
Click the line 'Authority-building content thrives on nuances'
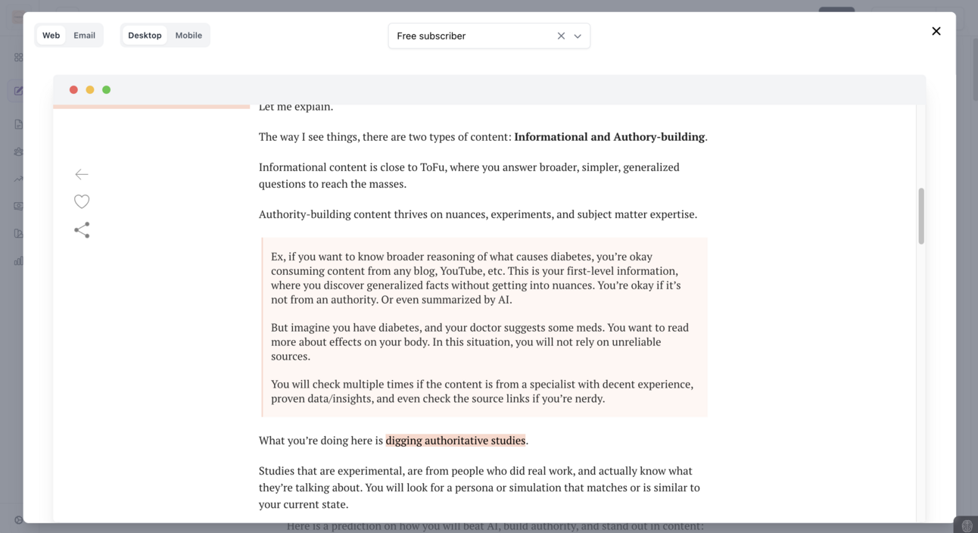coord(478,214)
